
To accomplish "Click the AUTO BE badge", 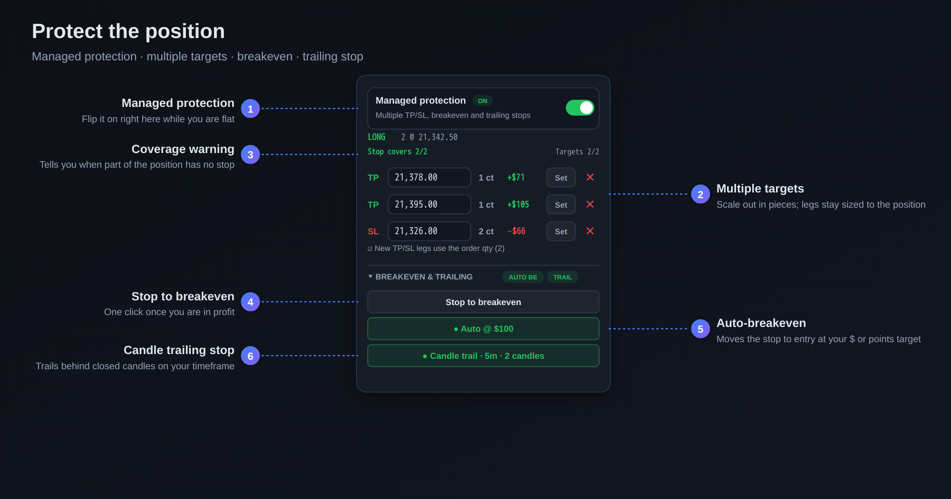I will pyautogui.click(x=523, y=277).
